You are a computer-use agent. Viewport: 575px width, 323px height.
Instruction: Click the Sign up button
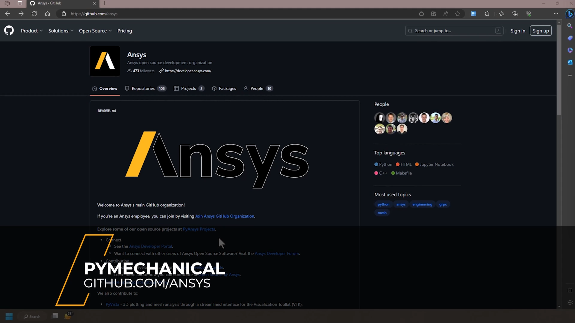click(541, 31)
